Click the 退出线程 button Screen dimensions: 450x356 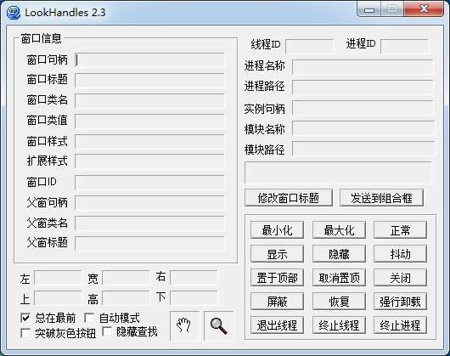tap(277, 325)
